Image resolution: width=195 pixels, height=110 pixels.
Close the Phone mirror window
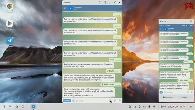191,21
